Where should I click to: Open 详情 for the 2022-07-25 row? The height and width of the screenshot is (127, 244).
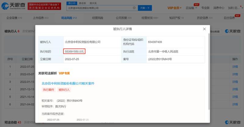point(235,67)
